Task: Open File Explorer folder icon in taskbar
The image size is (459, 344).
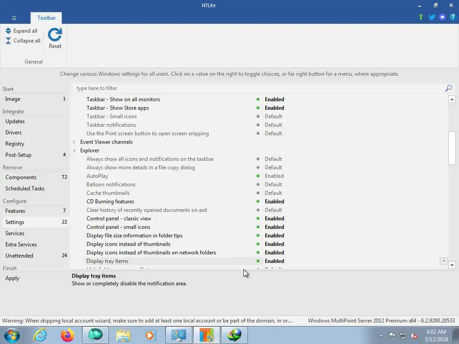Action: pyautogui.click(x=123, y=335)
